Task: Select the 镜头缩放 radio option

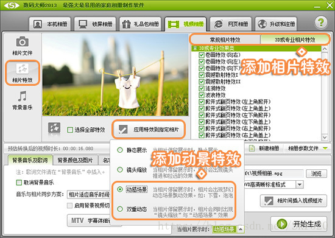Action: (120, 170)
